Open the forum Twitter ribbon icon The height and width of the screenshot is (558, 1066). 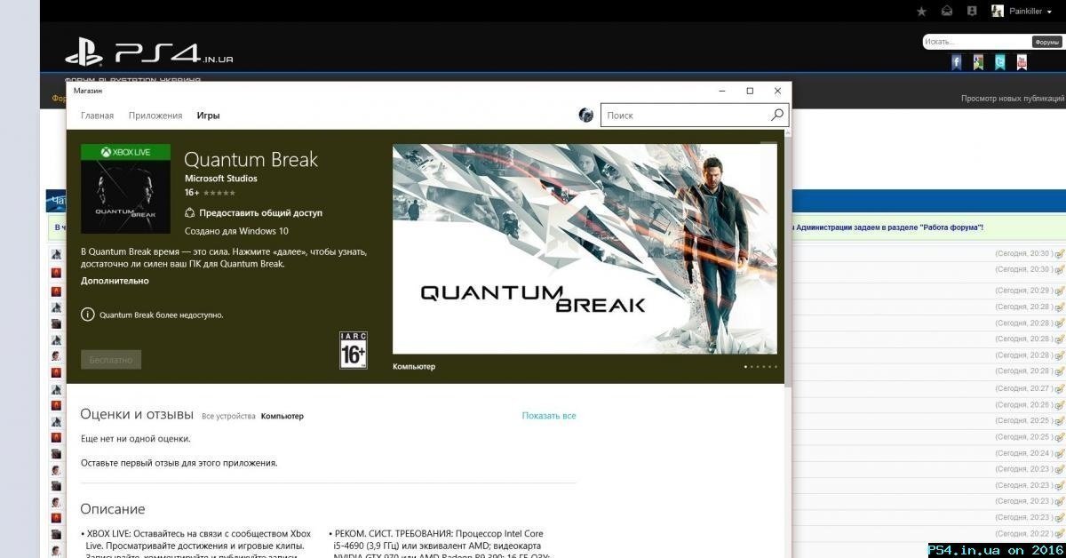(x=1000, y=62)
